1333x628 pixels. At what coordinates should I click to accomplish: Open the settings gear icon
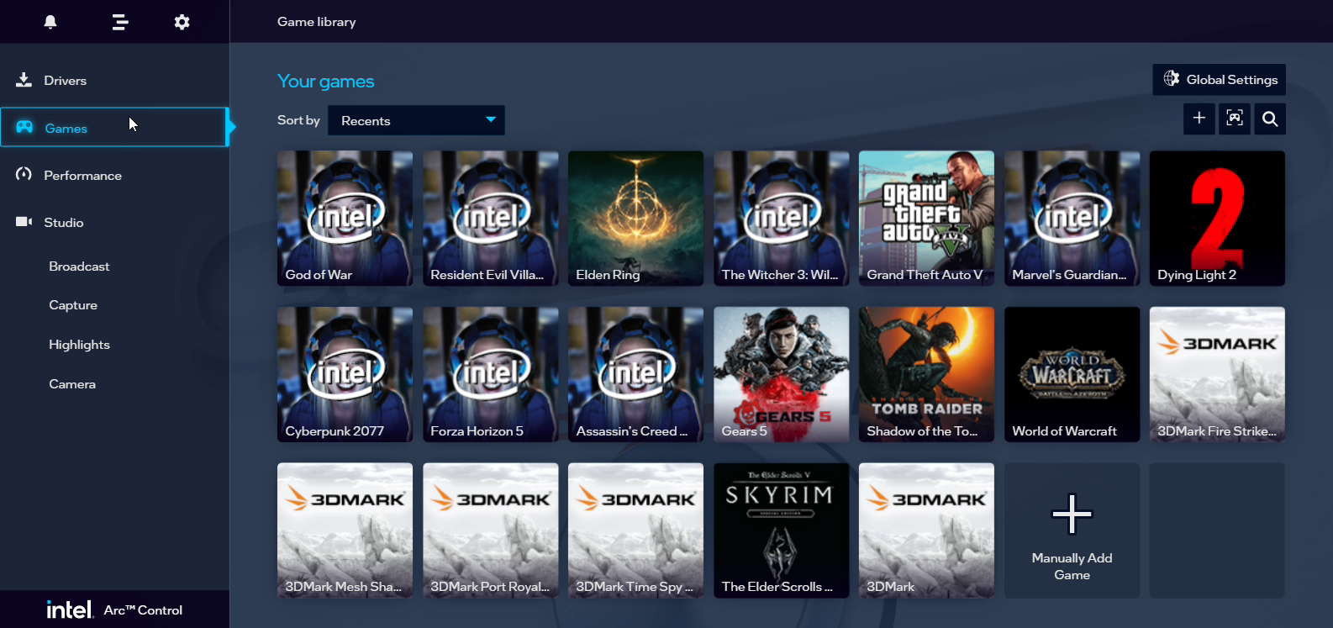tap(182, 22)
